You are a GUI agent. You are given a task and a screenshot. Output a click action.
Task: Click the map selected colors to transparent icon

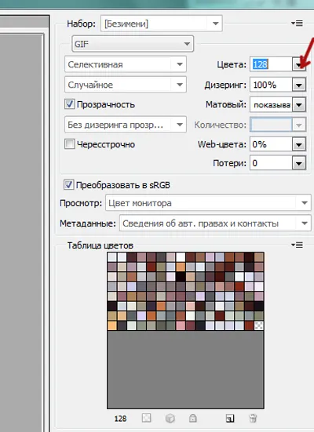pos(146,418)
